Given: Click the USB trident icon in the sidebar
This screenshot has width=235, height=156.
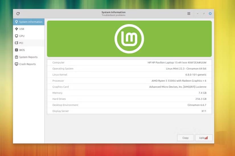Looking at the screenshot, I should (x=16, y=29).
